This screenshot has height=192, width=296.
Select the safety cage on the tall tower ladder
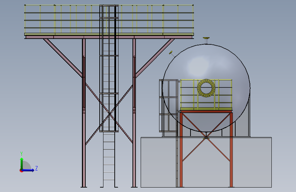109,68
